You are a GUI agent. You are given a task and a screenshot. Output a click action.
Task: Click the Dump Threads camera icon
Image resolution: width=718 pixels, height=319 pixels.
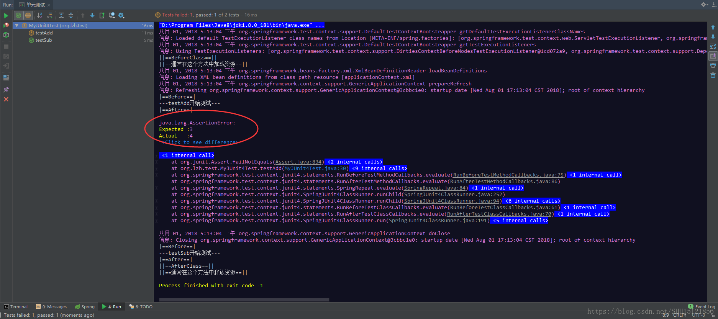[6, 56]
